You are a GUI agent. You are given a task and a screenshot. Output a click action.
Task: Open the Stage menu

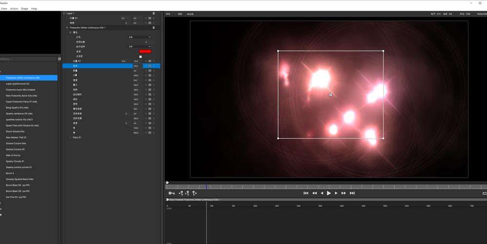click(x=24, y=9)
